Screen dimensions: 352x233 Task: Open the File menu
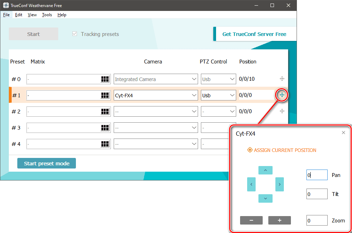(x=6, y=15)
